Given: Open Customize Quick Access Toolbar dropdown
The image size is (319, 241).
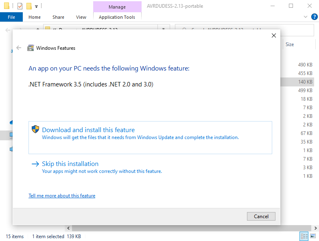Looking at the screenshot, I should (37, 7).
